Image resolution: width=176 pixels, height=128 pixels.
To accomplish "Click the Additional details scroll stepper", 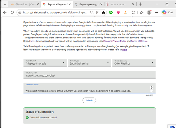I will click(152, 87).
